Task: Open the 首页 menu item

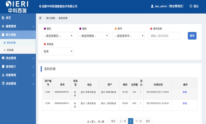Action: [x=18, y=18]
